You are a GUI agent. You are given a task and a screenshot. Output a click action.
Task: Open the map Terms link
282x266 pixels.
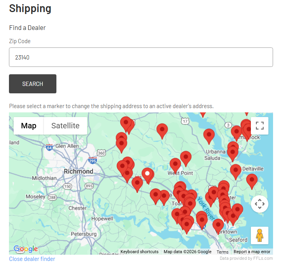(222, 252)
